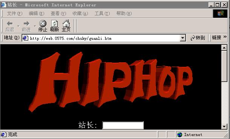Click the Internet zone globe icon
The width and height of the screenshot is (230, 139).
(x=179, y=134)
